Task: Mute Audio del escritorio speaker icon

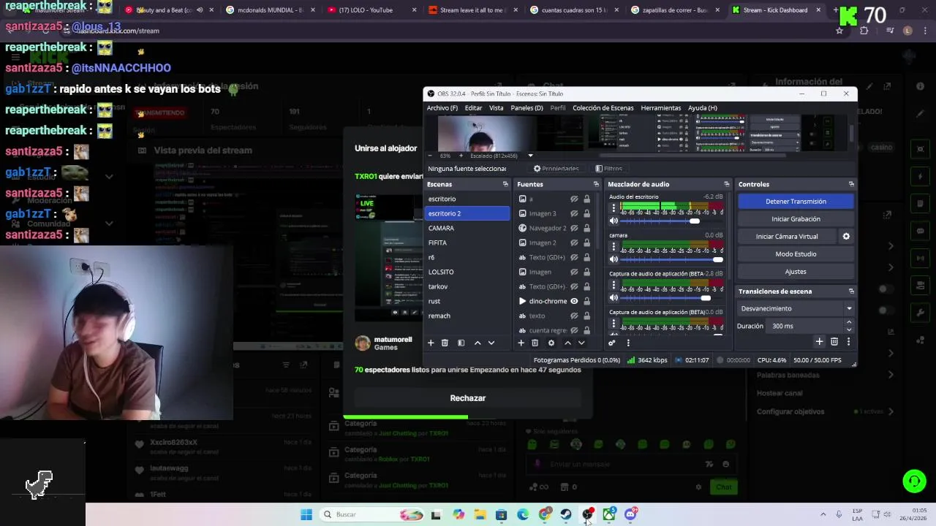Action: pyautogui.click(x=614, y=221)
